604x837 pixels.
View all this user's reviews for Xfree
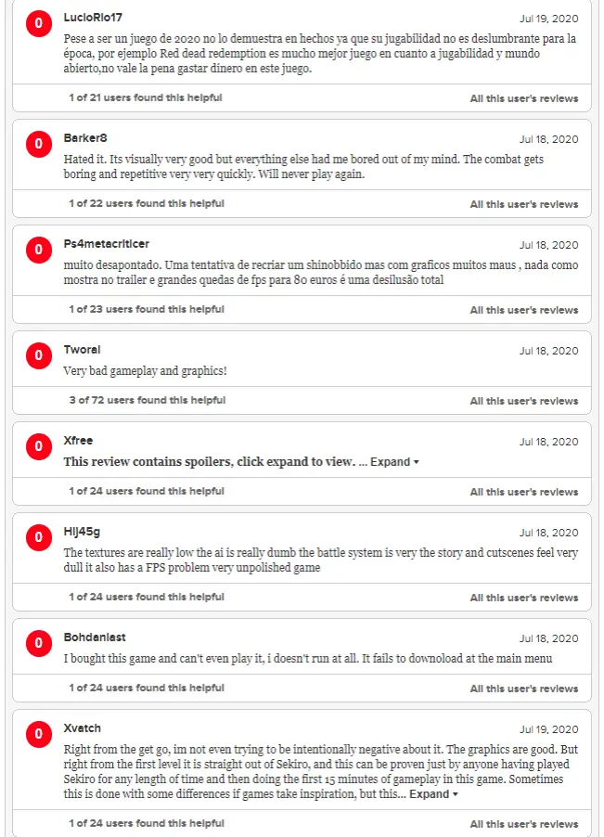click(x=524, y=492)
